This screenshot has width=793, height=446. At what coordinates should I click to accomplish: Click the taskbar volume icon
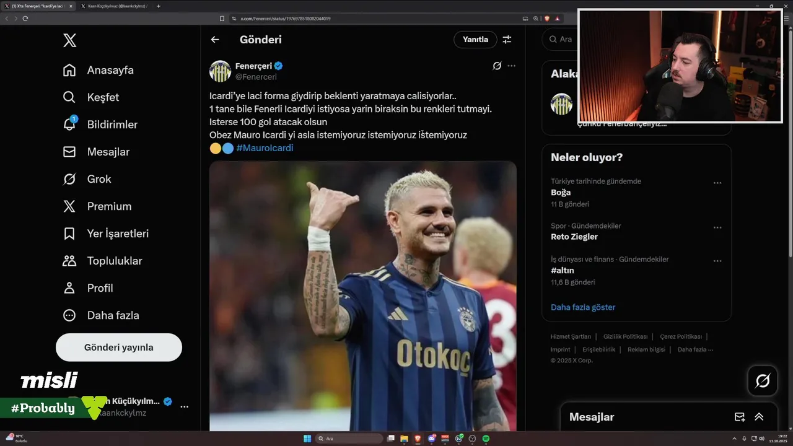761,439
